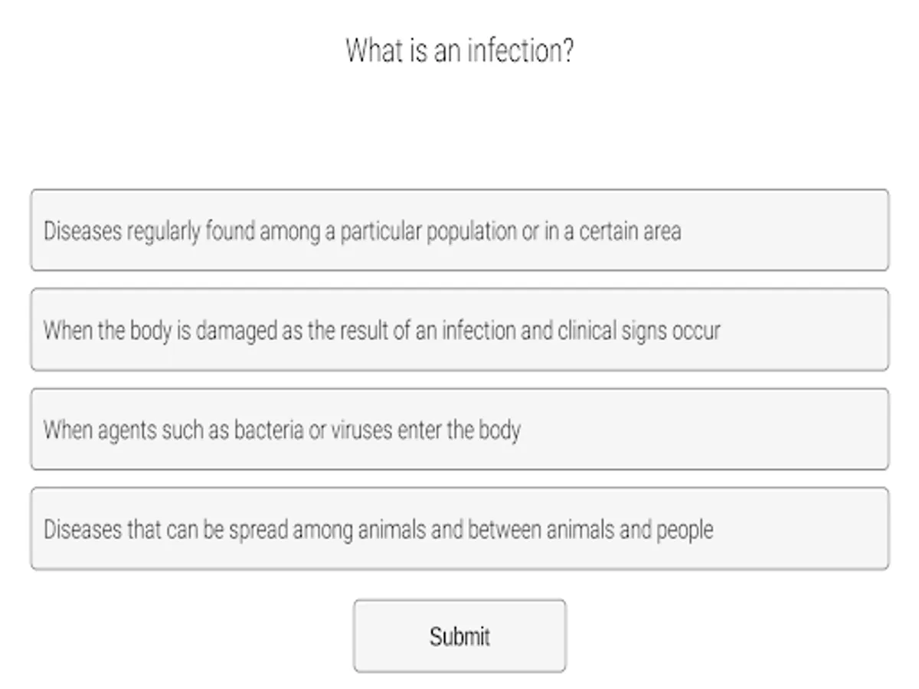Viewport: 919px width, 689px height.
Task: Select answer 'Diseases regularly found among a particular population'
Action: pyautogui.click(x=459, y=230)
